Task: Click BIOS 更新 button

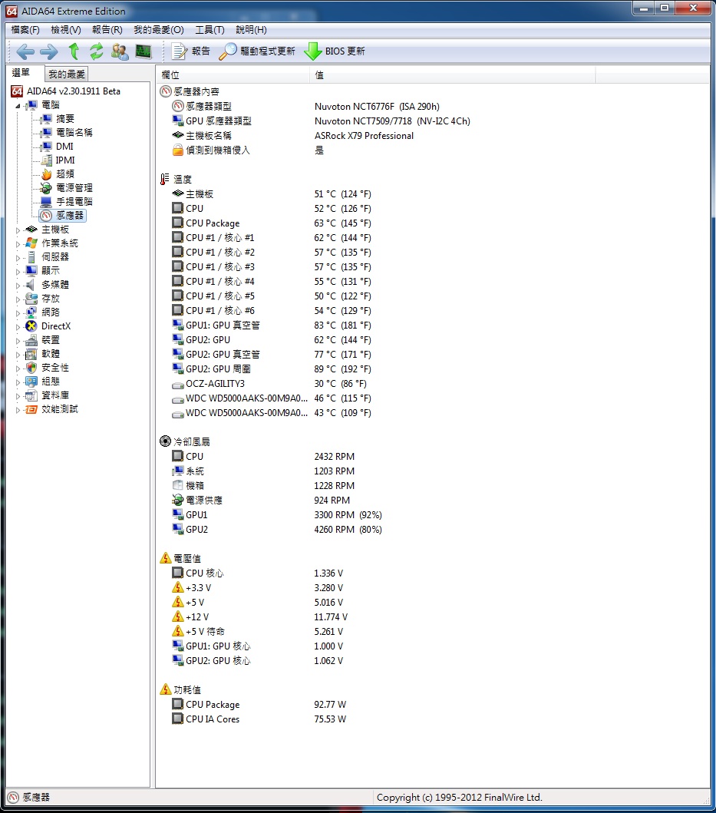Action: point(335,51)
